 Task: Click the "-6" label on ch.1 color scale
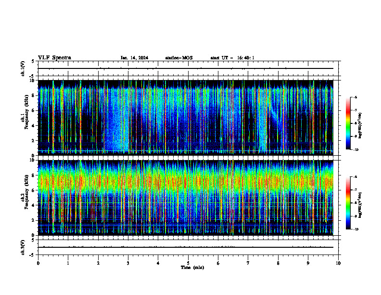355,97
